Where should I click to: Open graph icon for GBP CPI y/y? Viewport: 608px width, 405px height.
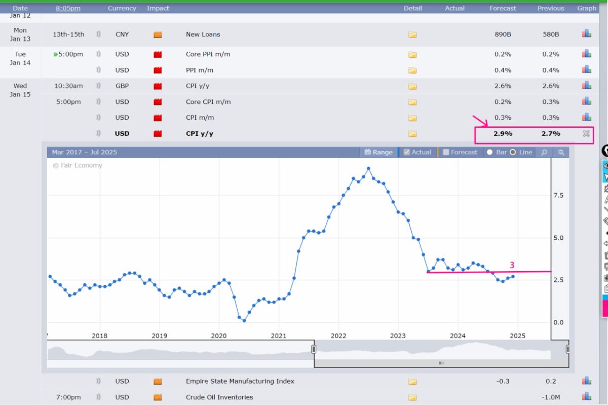click(586, 86)
